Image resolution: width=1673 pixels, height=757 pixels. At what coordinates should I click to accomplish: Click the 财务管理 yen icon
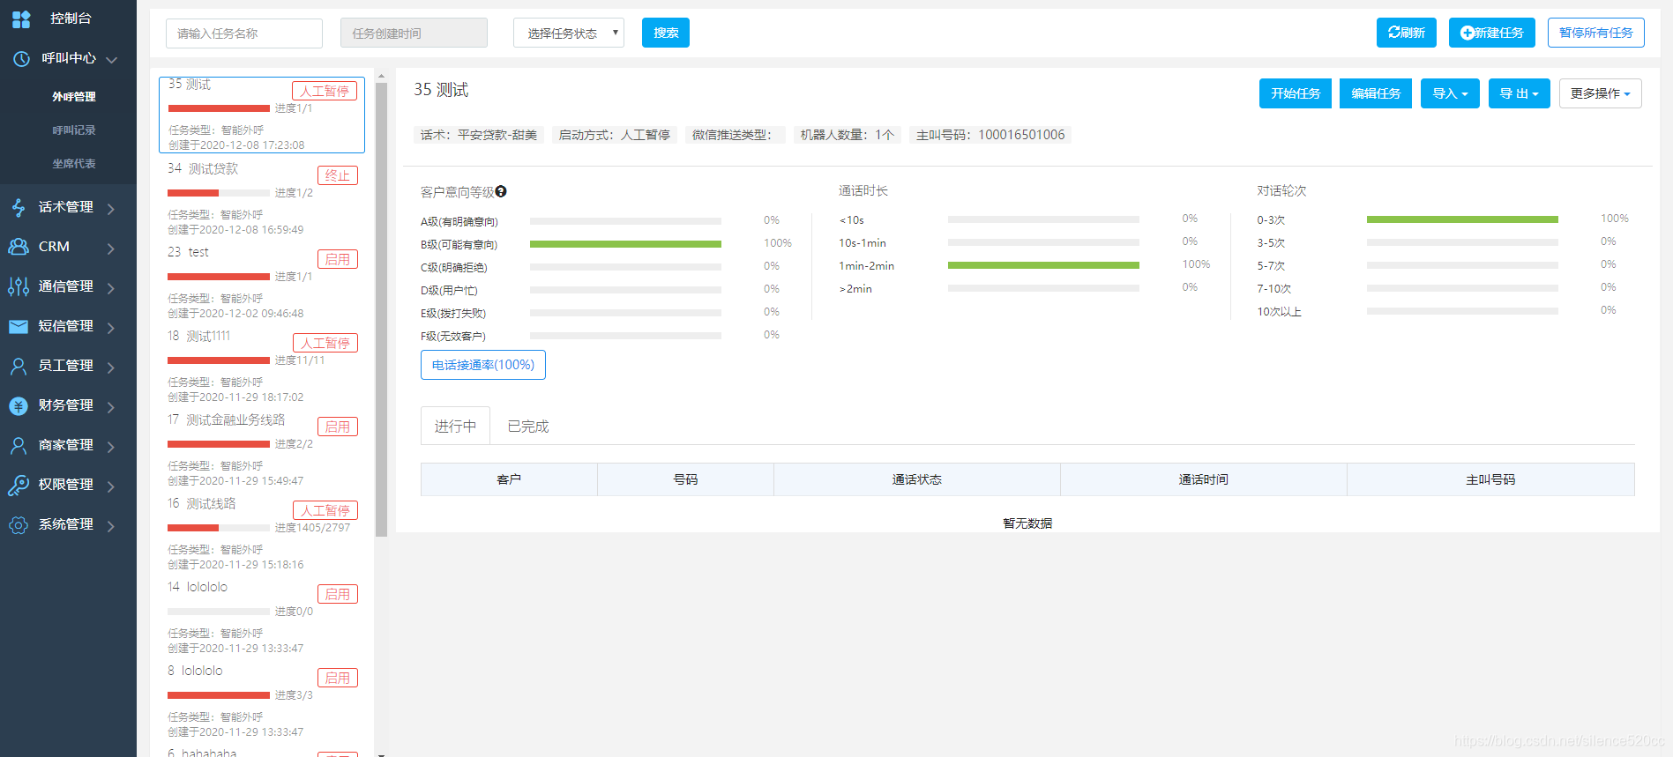(19, 405)
